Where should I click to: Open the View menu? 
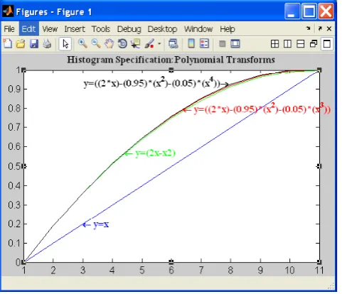click(x=50, y=29)
